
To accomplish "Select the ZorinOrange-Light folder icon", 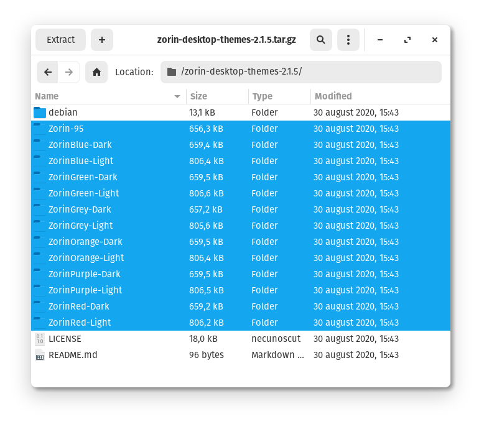I will click(x=40, y=258).
